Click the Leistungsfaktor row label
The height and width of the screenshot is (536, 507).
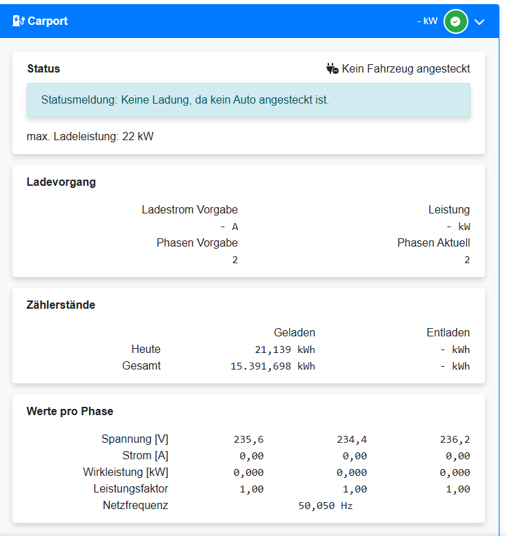(131, 489)
